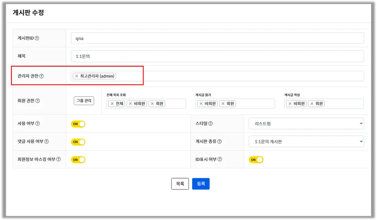This screenshot has width=377, height=220.
Task: Click help icon next to 게시판 종류
Action: (x=219, y=142)
